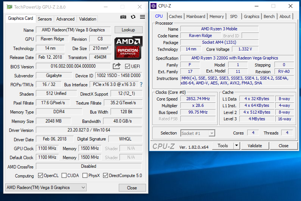This screenshot has width=301, height=201.
Task: Expand the Tools dropdown arrow in CPU-Z
Action: click(x=237, y=145)
